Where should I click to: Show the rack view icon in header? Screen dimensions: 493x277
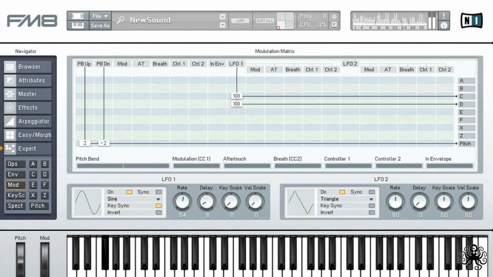click(x=78, y=16)
